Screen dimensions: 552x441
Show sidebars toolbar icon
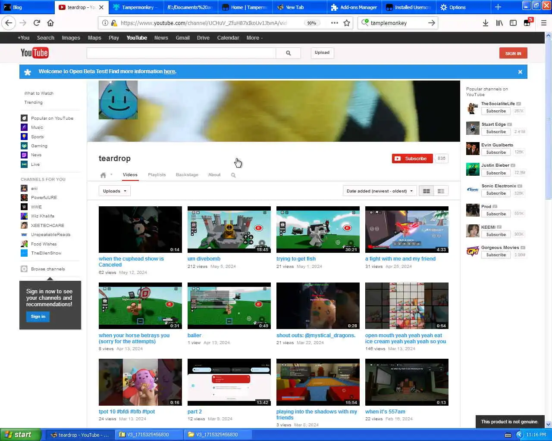pos(513,23)
